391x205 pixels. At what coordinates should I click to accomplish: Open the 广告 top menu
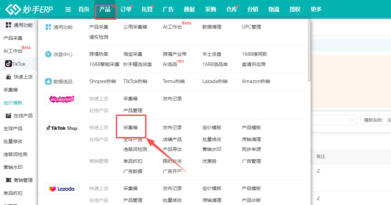tap(168, 10)
